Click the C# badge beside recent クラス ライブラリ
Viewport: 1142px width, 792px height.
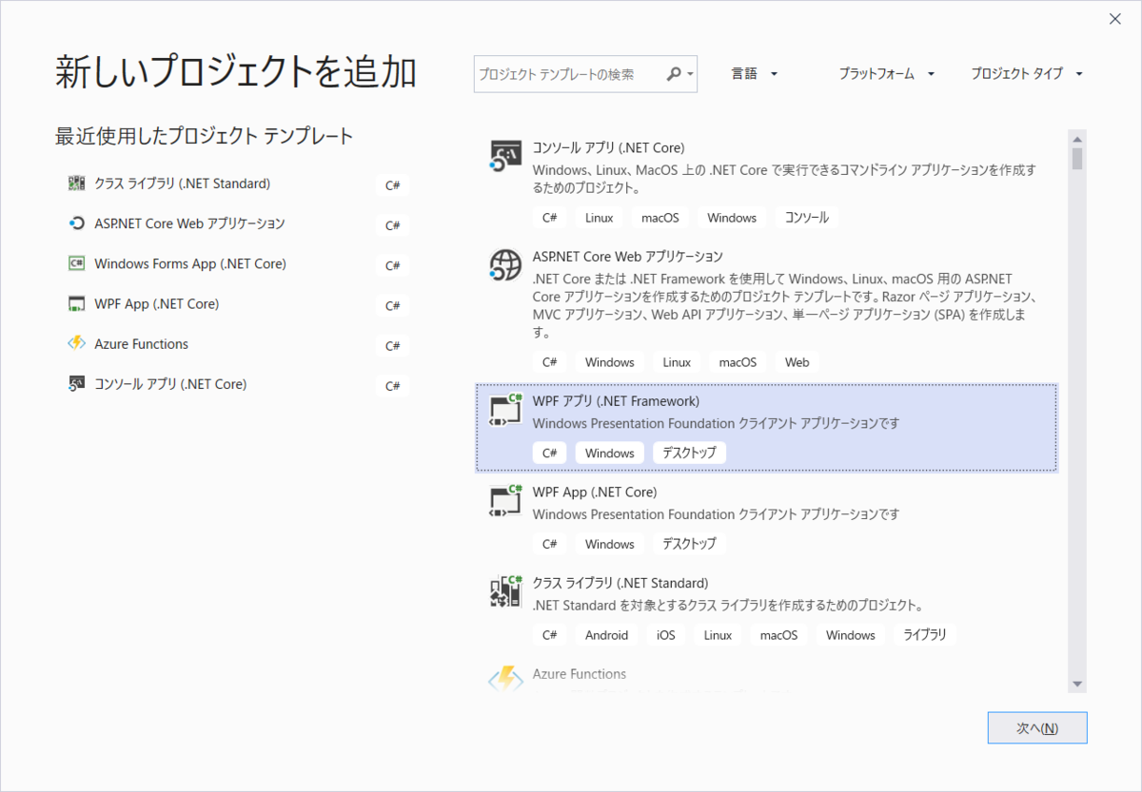[x=392, y=185]
